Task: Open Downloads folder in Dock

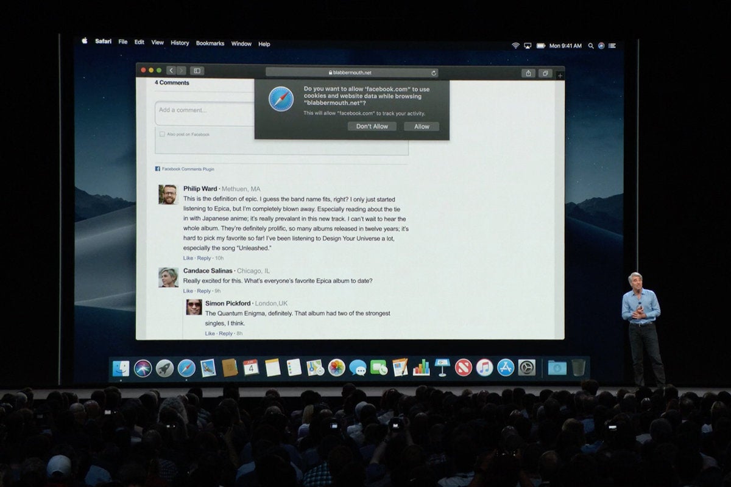Action: point(557,368)
